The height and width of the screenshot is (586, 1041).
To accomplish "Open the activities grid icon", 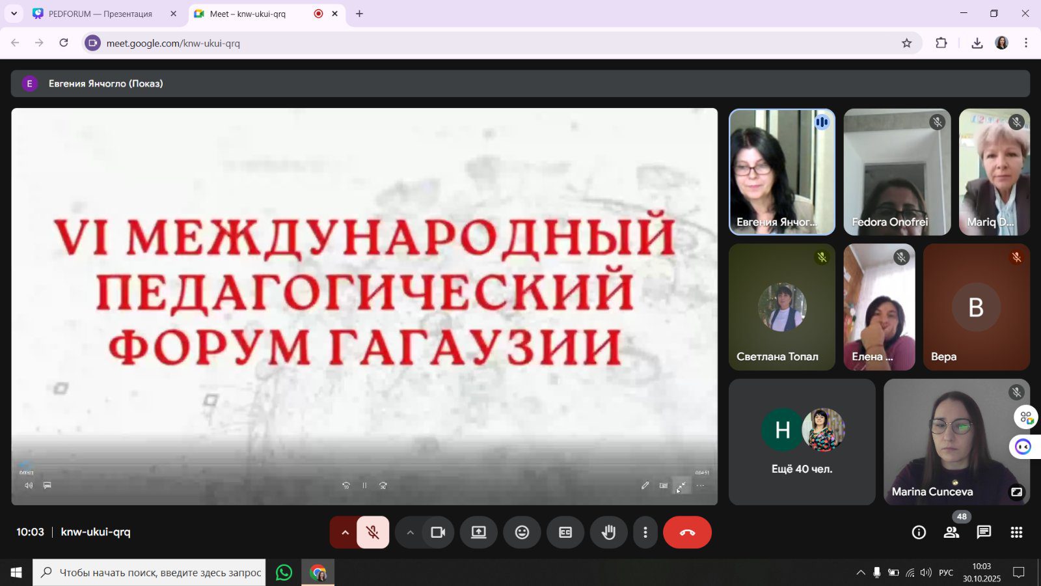I will click(x=1016, y=532).
